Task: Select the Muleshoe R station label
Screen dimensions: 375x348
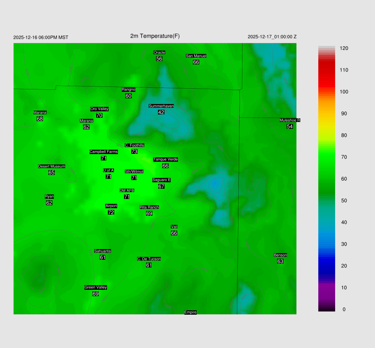Action: [x=290, y=120]
